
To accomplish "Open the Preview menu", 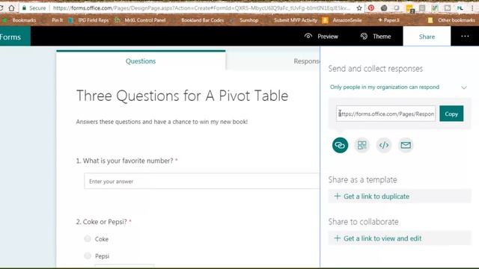I will tap(321, 37).
